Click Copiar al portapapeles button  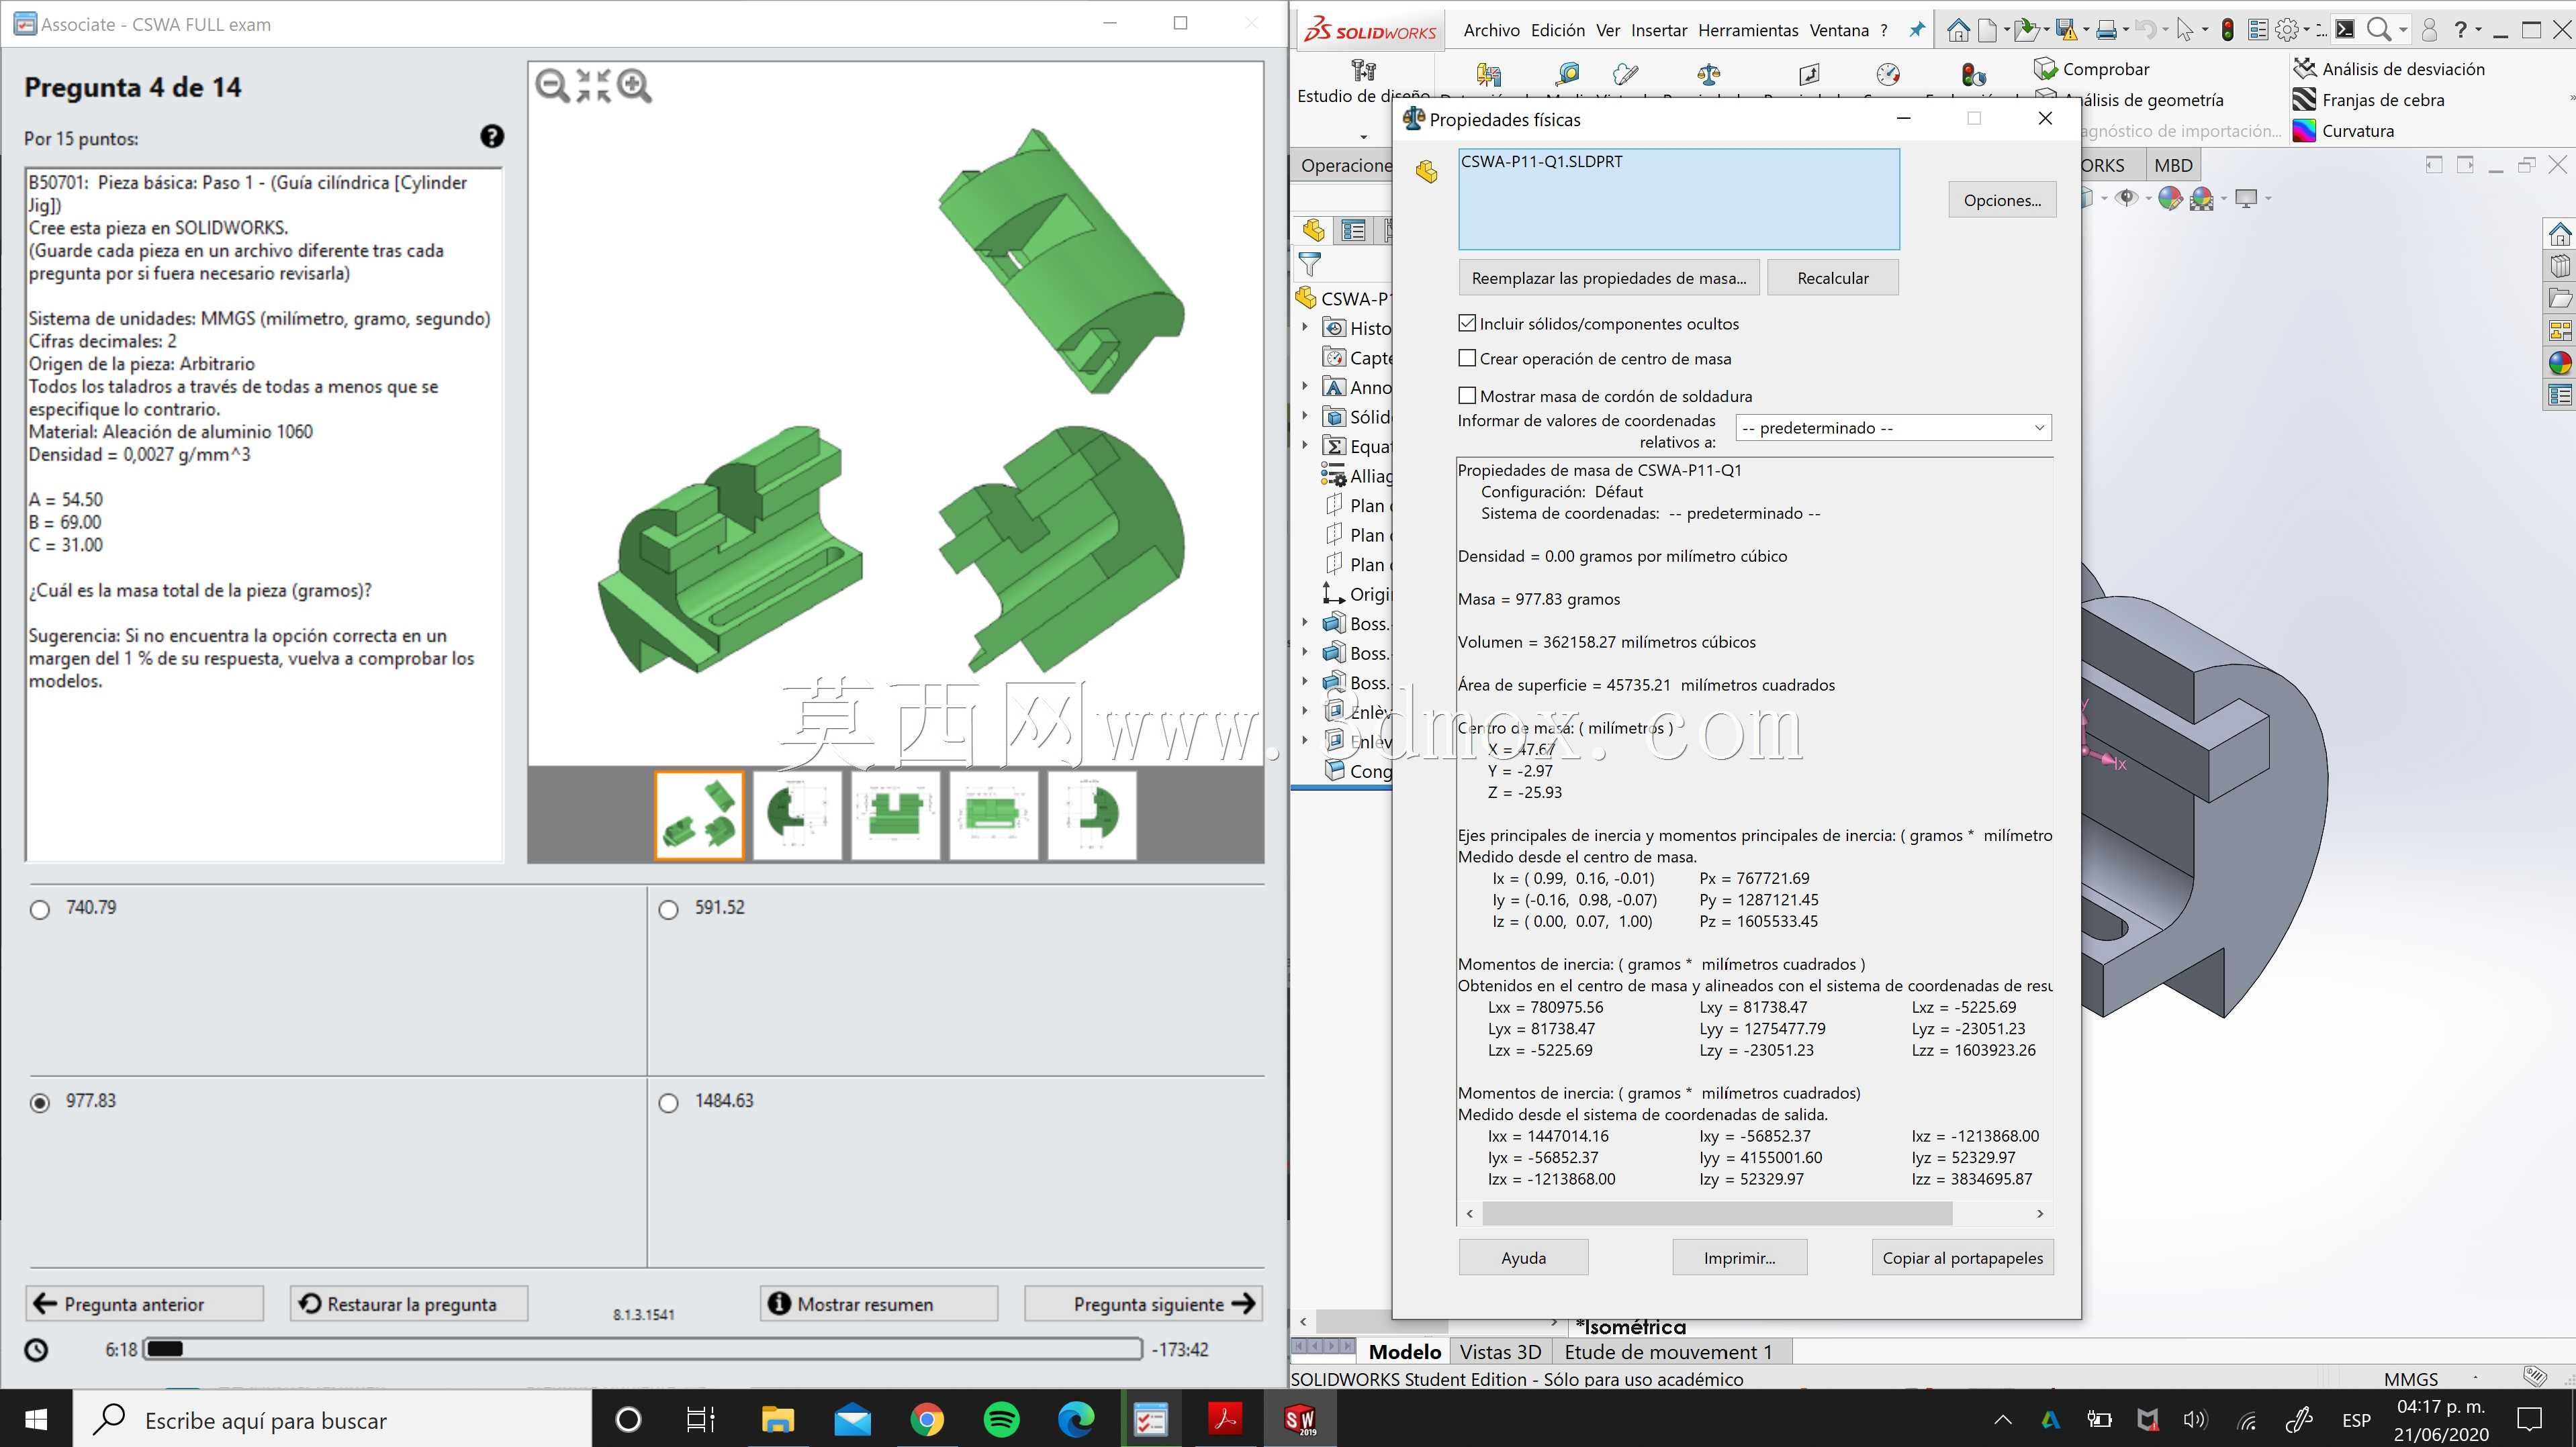tap(1962, 1258)
